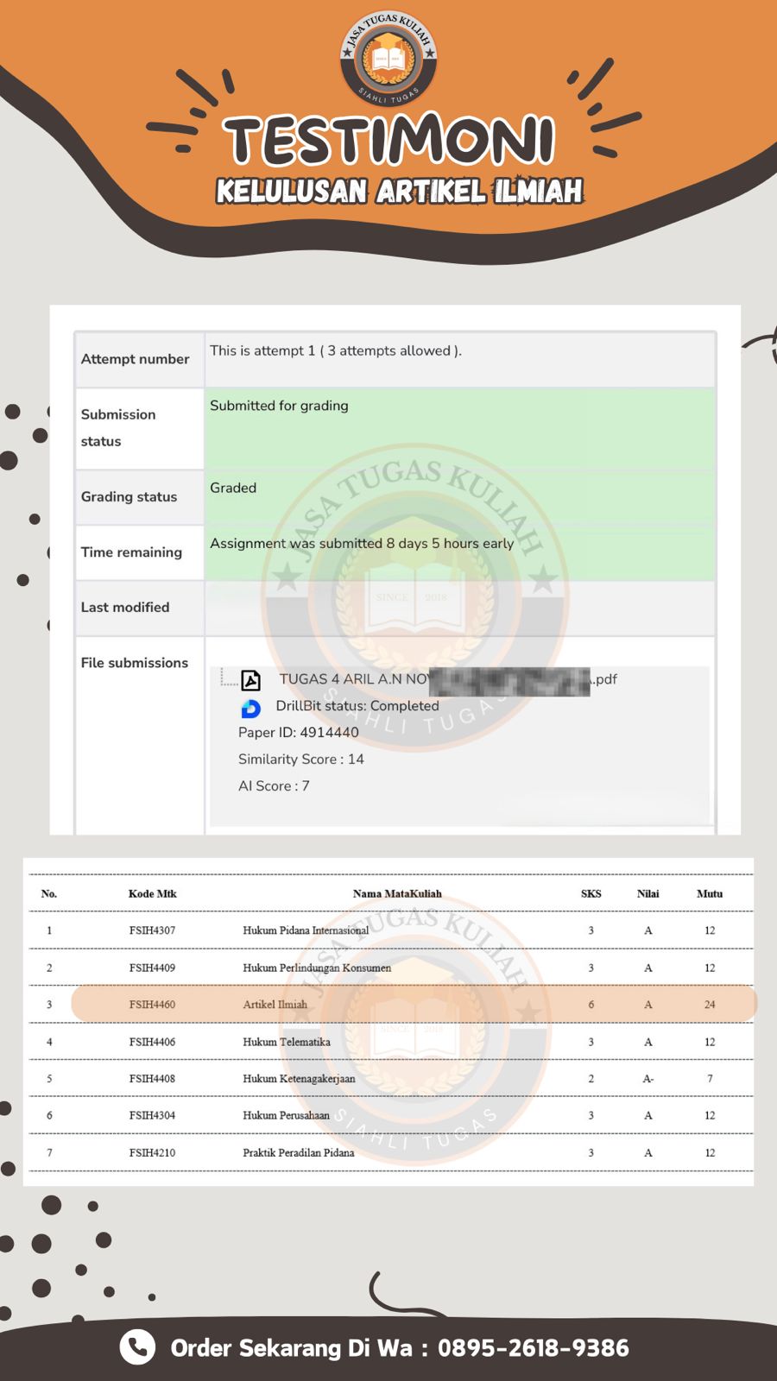
Task: Click 'Assignment was submitted 8 days 5 hours early'
Action: (x=362, y=543)
